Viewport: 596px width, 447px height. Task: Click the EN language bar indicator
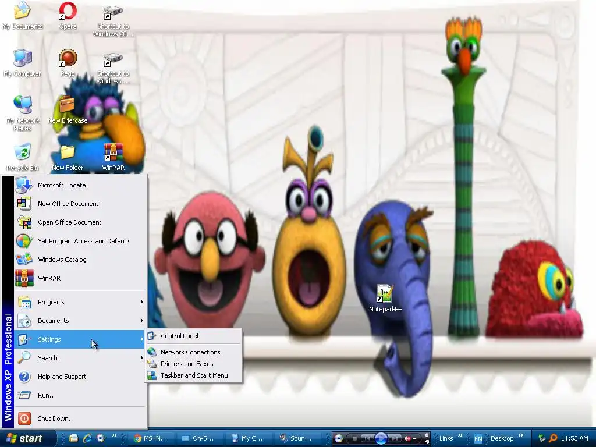(478, 439)
